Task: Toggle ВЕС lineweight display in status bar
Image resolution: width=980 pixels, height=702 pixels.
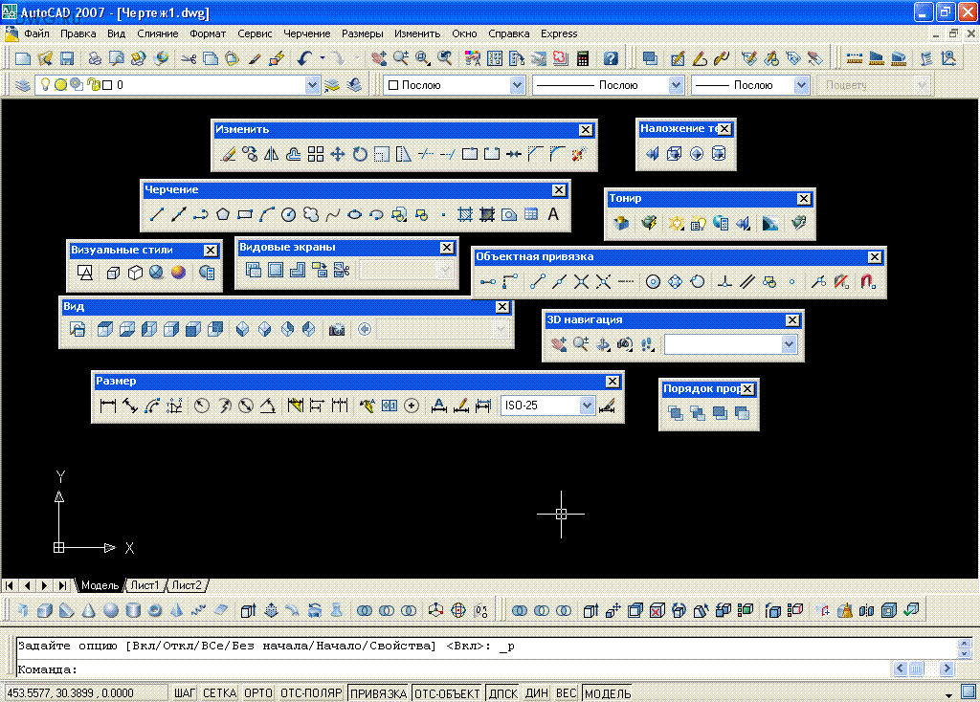Action: [566, 692]
